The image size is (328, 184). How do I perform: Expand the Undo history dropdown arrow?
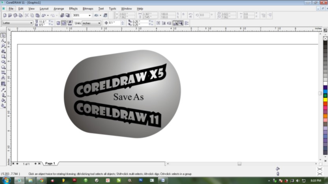tap(48, 15)
